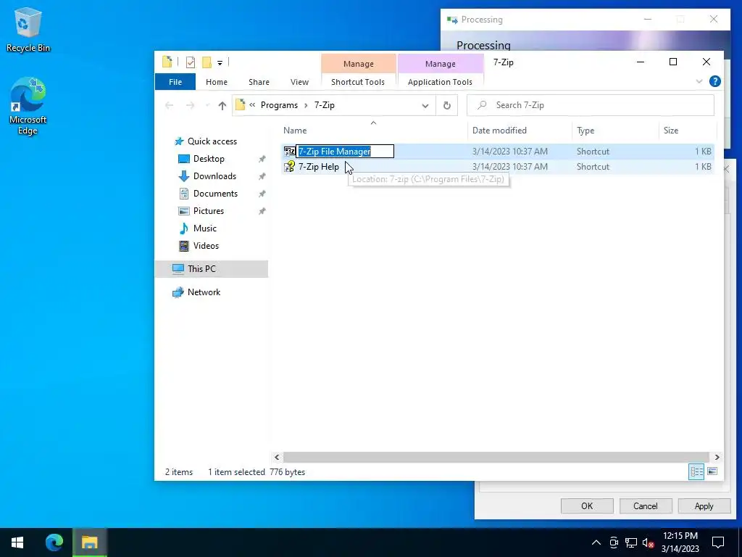Click the 7-Zip breadcrumb in address bar

click(325, 105)
